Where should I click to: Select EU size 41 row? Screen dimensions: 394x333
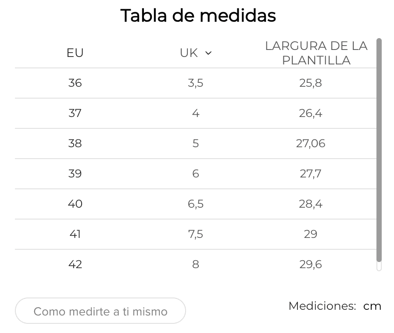tap(75, 234)
